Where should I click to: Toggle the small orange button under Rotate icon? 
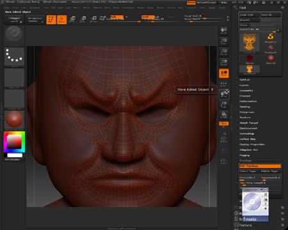tap(223, 123)
